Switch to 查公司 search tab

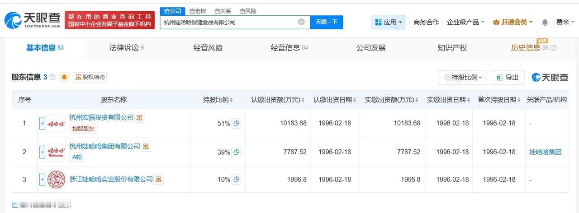172,11
